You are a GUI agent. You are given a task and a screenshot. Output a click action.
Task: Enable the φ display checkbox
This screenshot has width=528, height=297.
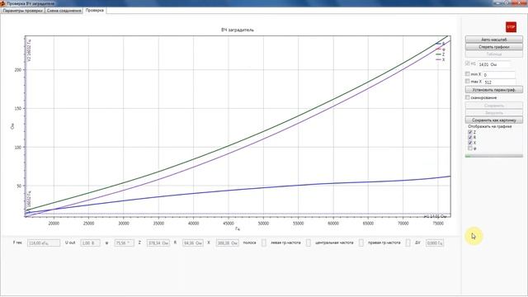coord(470,148)
